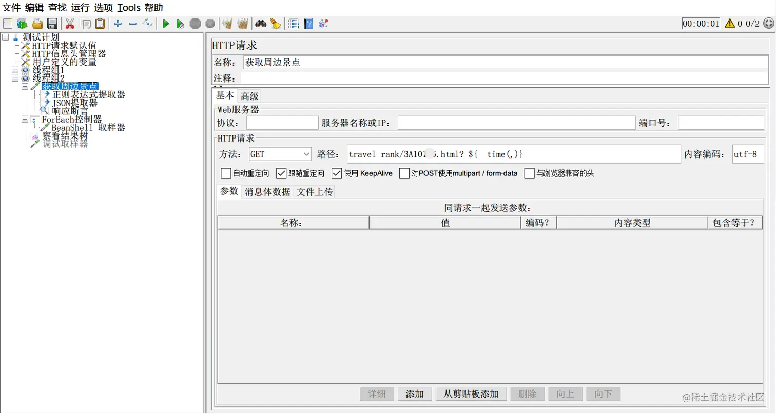Click the elapsed time display 00:00:01
The image size is (776, 414).
pos(701,23)
